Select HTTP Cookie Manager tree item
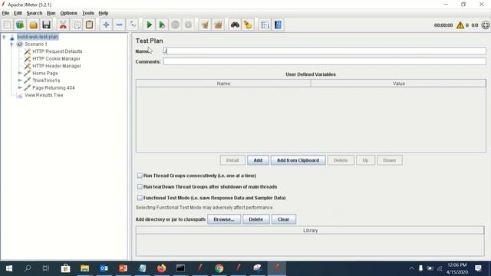 (x=56, y=59)
